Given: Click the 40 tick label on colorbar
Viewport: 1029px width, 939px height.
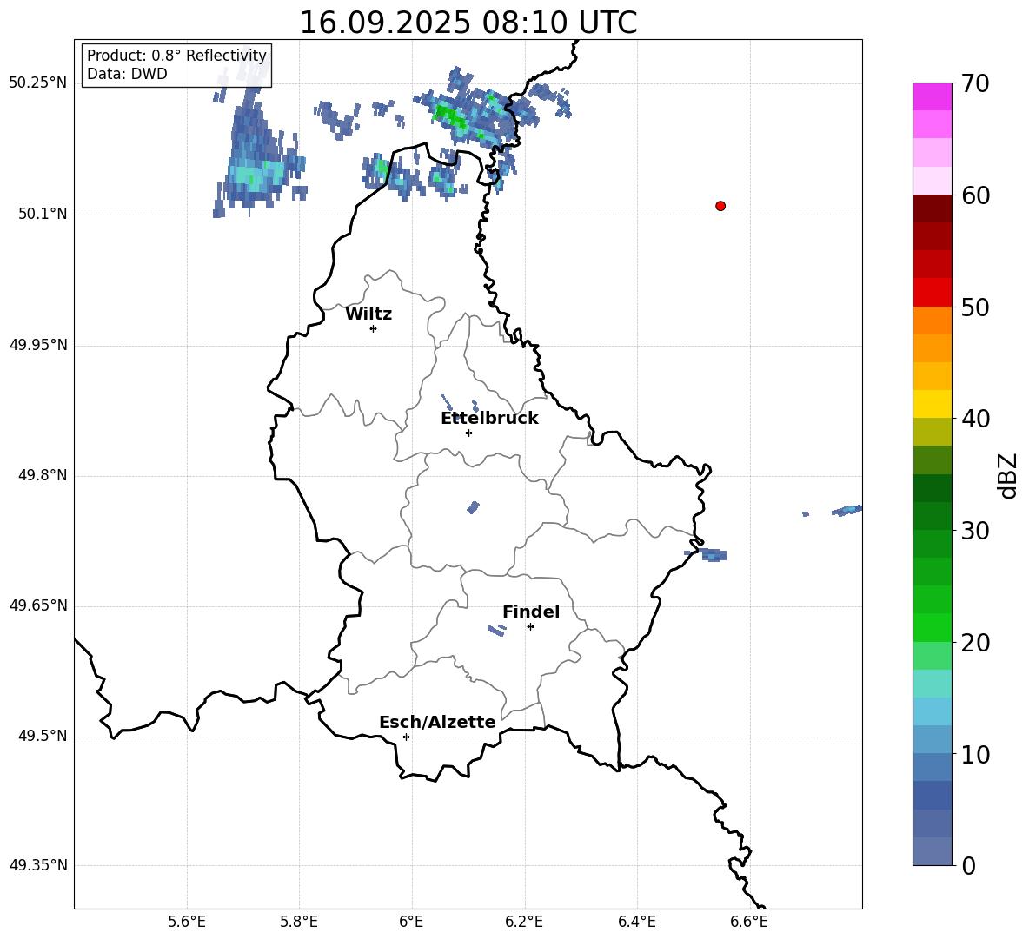Looking at the screenshot, I should point(975,419).
